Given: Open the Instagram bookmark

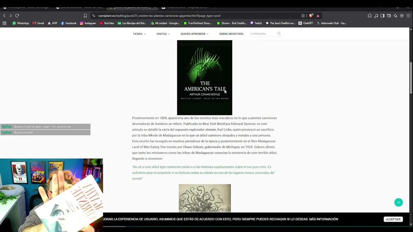Looking at the screenshot, I should click(x=88, y=23).
